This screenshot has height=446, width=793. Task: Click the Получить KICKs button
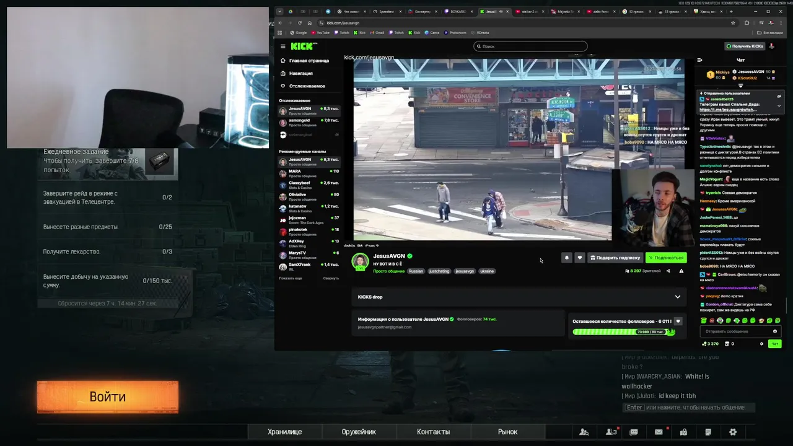click(745, 46)
